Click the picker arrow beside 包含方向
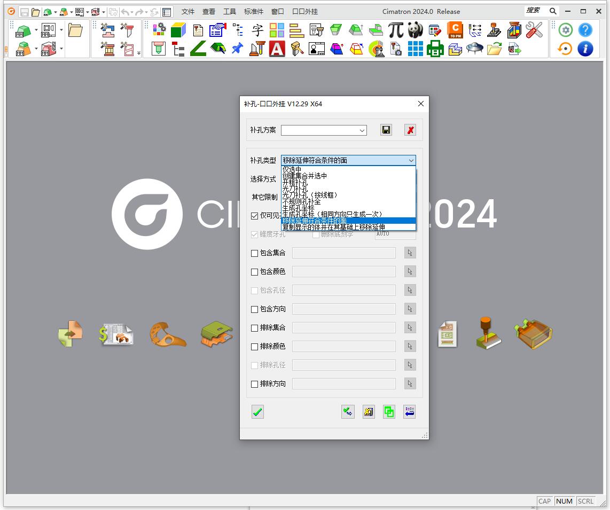Viewport: 610px width, 510px height. (x=410, y=309)
